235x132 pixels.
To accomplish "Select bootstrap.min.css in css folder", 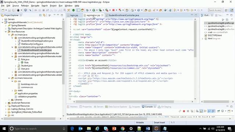I will 29,84.
